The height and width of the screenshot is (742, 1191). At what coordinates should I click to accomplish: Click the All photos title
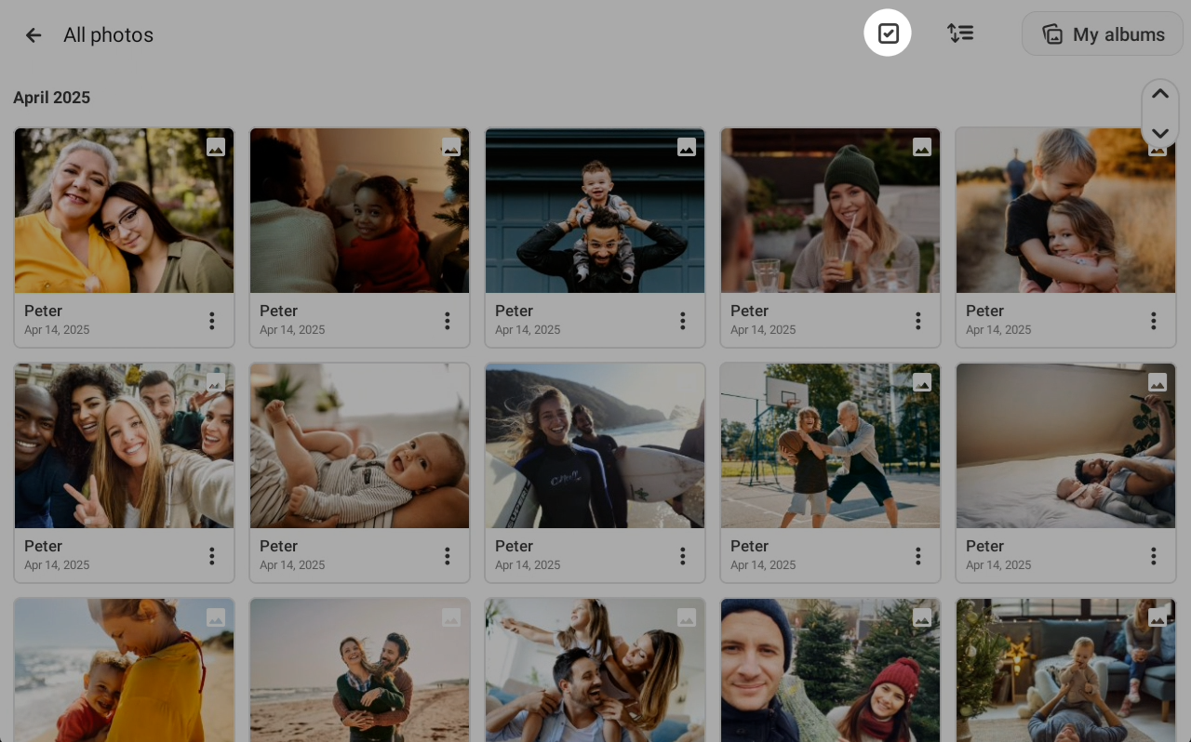coord(108,35)
